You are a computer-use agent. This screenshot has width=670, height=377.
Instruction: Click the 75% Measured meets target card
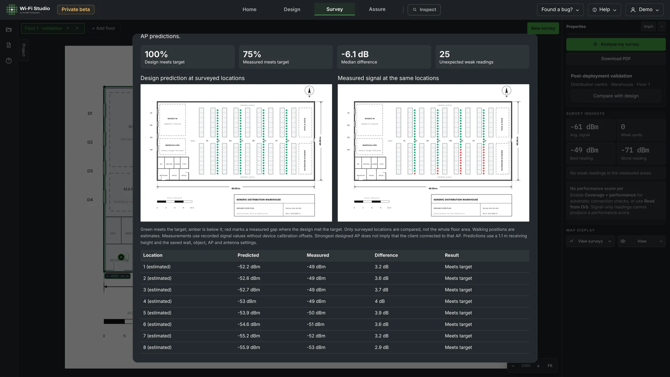(x=286, y=57)
